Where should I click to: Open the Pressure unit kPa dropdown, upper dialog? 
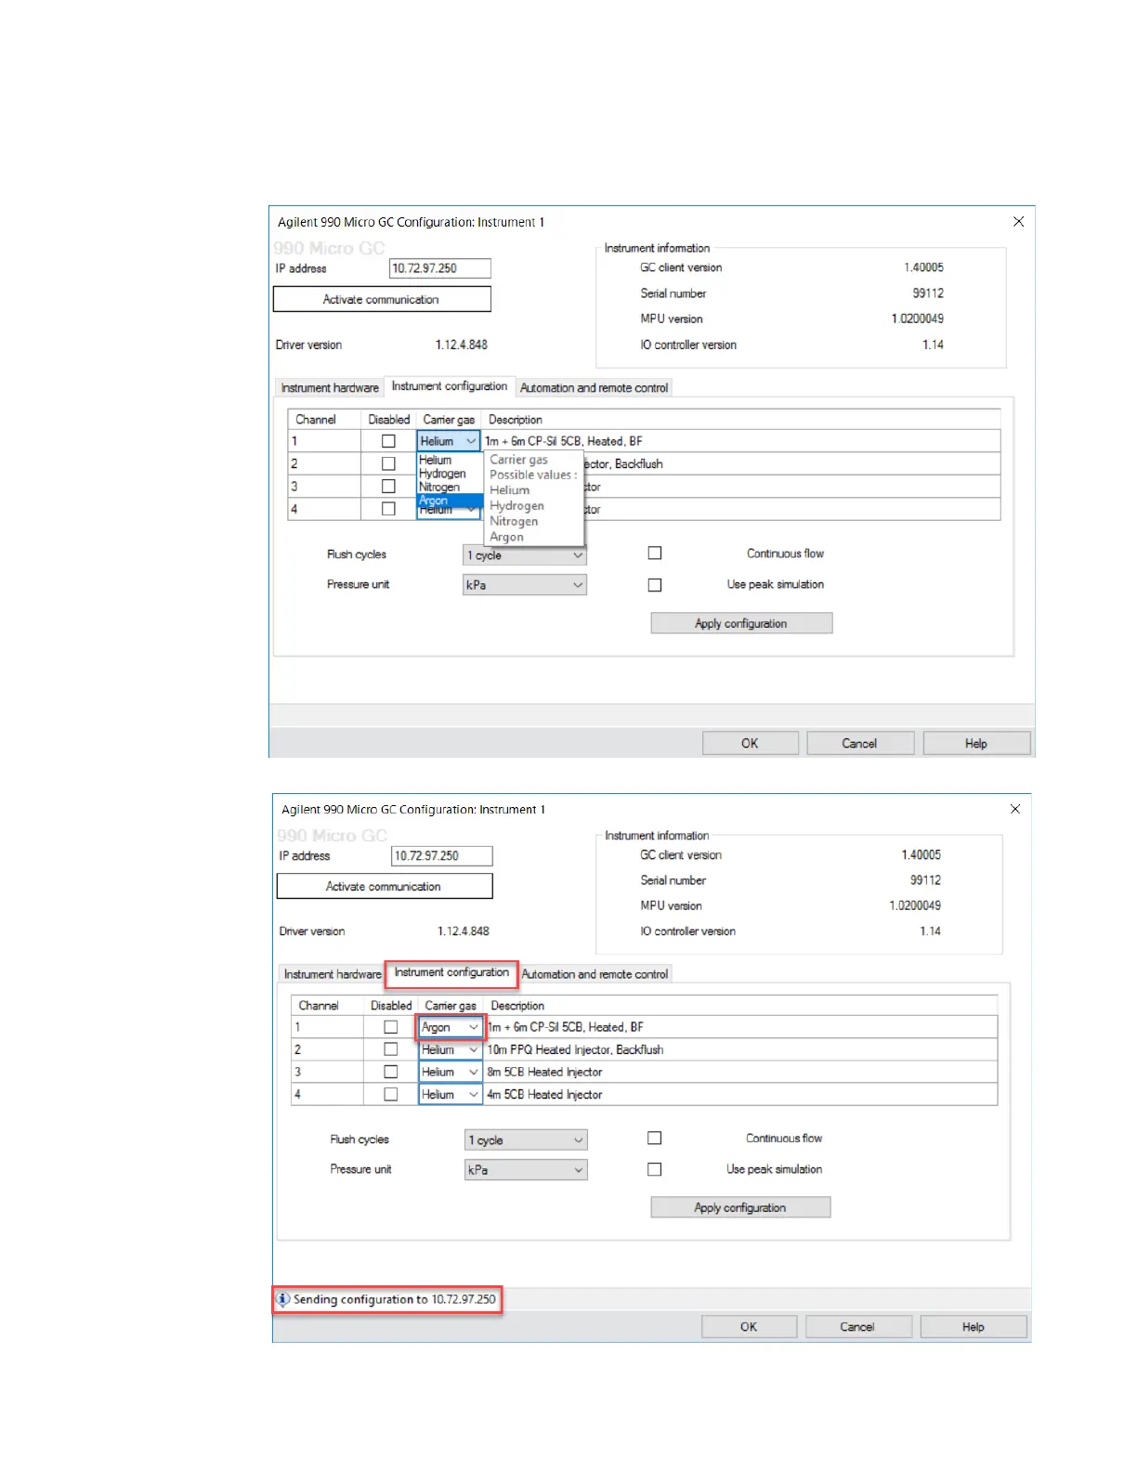(x=525, y=585)
